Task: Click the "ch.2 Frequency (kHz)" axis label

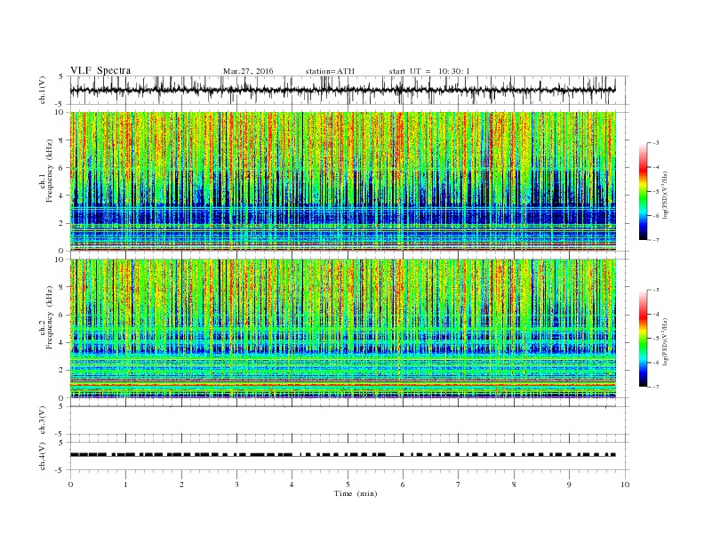Action: click(46, 316)
